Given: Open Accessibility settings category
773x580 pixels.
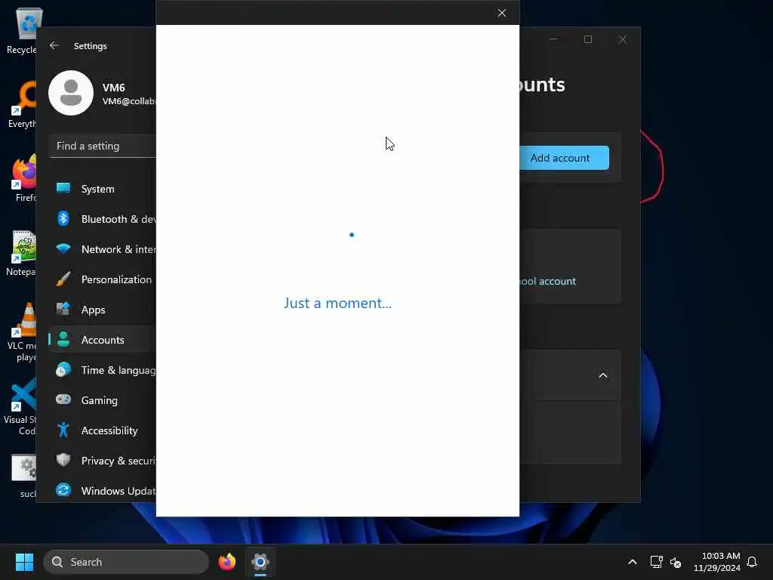Looking at the screenshot, I should pos(103,430).
